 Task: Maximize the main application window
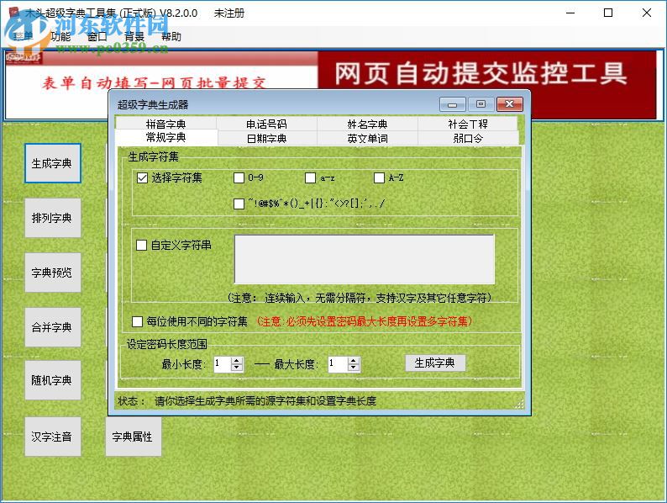pyautogui.click(x=608, y=13)
